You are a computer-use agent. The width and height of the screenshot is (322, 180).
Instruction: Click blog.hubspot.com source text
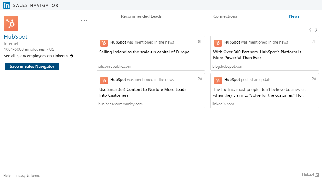228,66
